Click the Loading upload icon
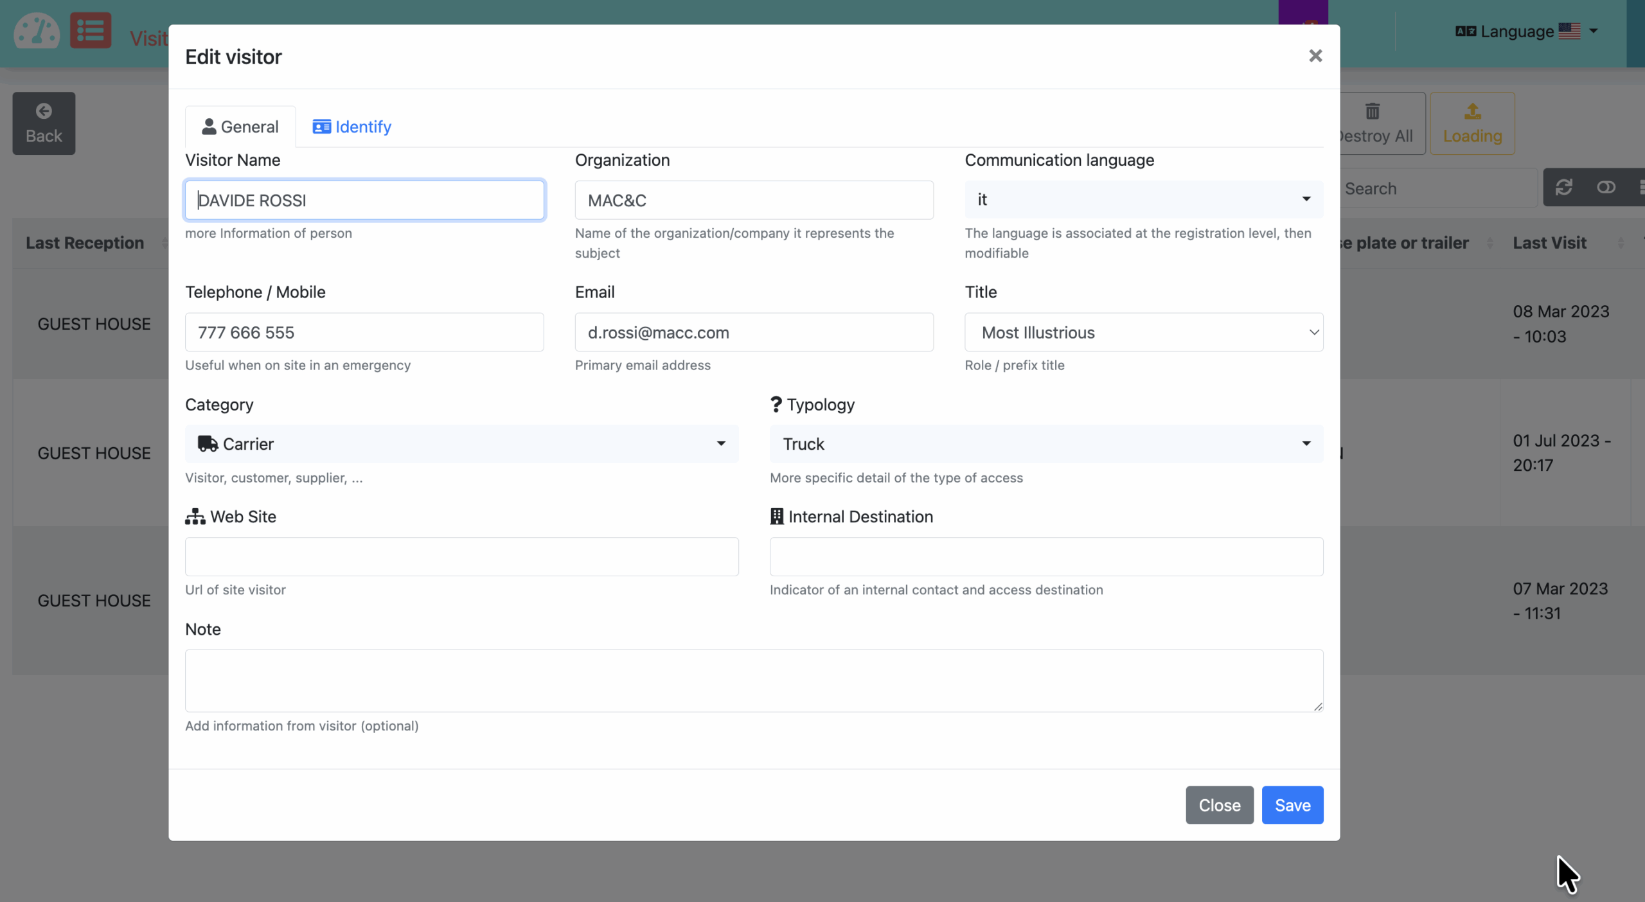This screenshot has height=902, width=1645. (1472, 112)
